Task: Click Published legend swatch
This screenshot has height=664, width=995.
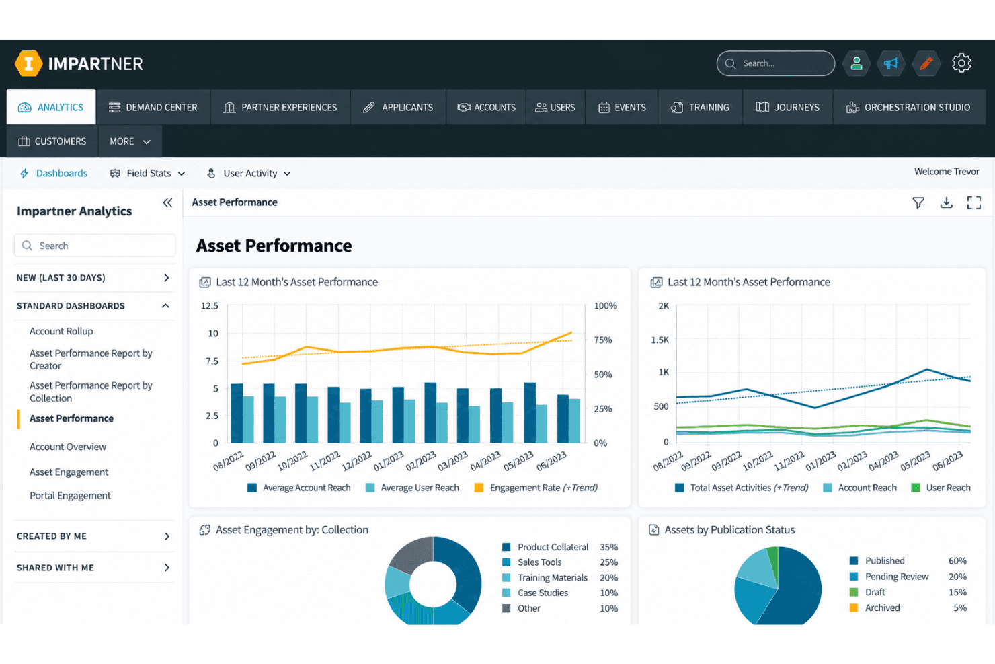Action: pyautogui.click(x=854, y=561)
